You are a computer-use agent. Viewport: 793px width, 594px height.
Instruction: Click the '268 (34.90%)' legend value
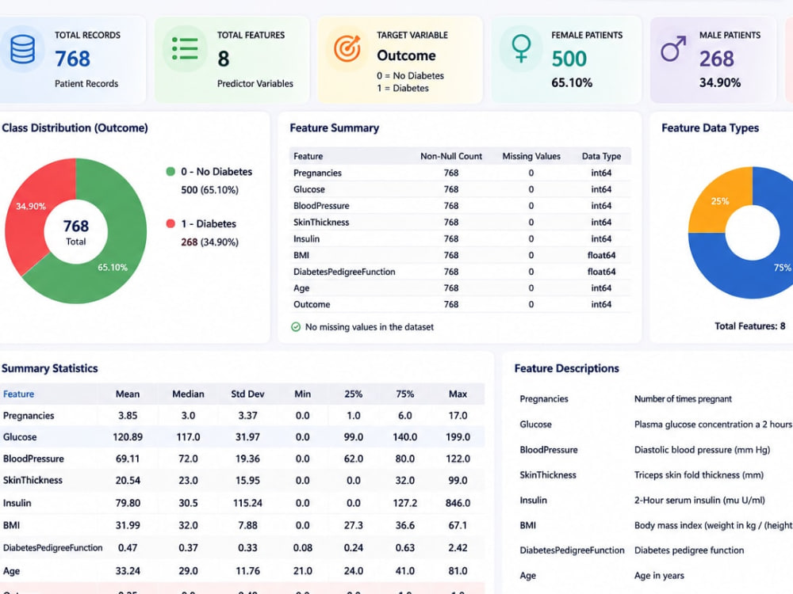point(210,242)
